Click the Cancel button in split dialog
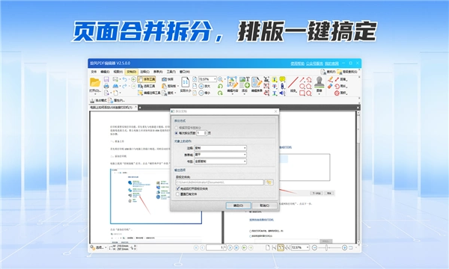The height and width of the screenshot is (269, 449). 265,205
